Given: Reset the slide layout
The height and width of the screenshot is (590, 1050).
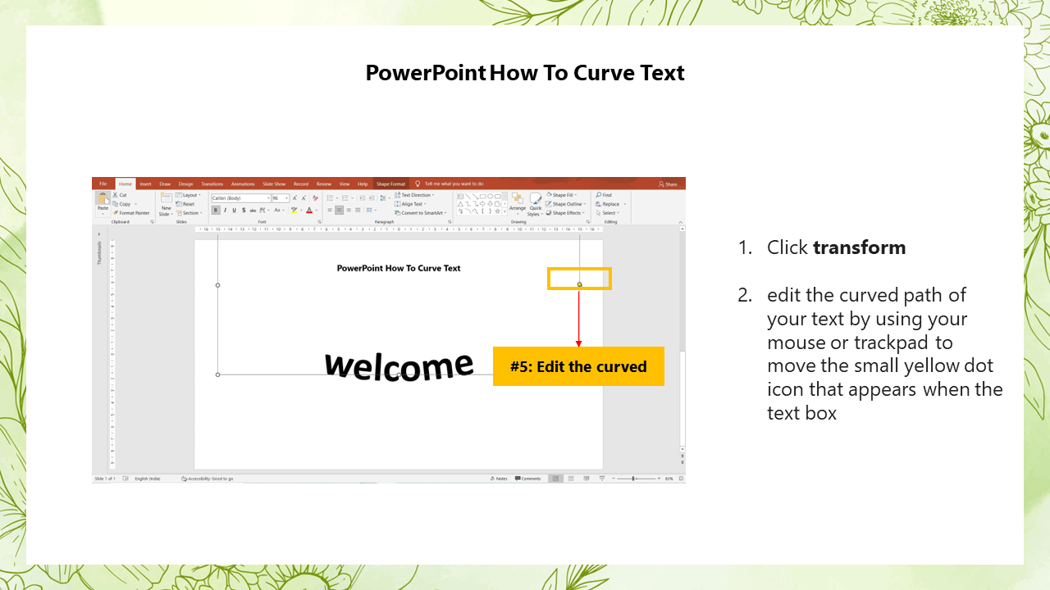Looking at the screenshot, I should pyautogui.click(x=185, y=204).
